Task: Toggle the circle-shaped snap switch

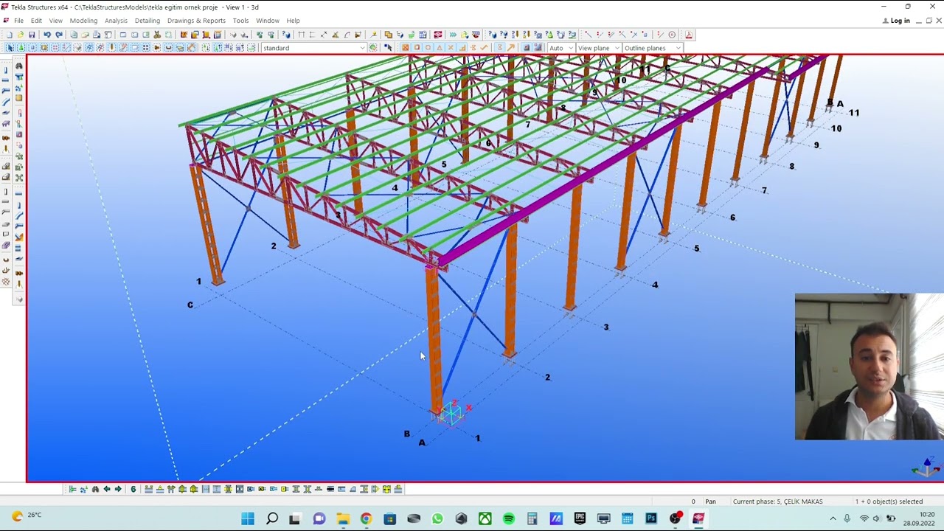Action: (428, 48)
